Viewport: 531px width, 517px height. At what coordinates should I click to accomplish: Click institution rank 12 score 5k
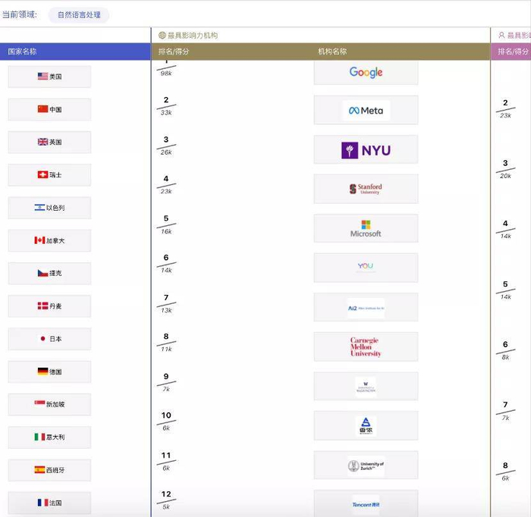coord(166,500)
